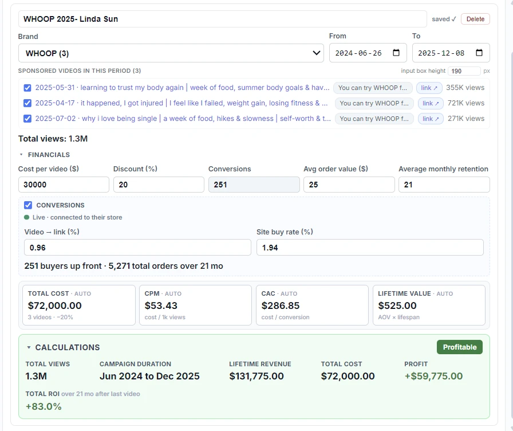Click the TOTAL COST auto card

click(x=79, y=305)
